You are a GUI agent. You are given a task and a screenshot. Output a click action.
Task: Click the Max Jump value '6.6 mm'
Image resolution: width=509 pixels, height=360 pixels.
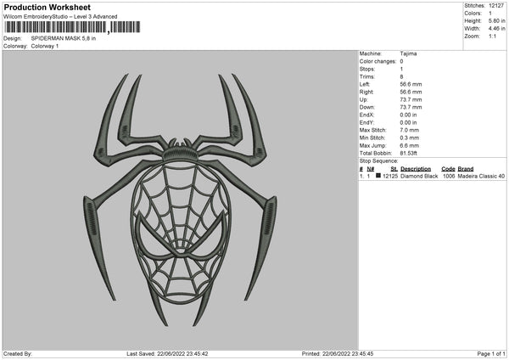pyautogui.click(x=410, y=145)
